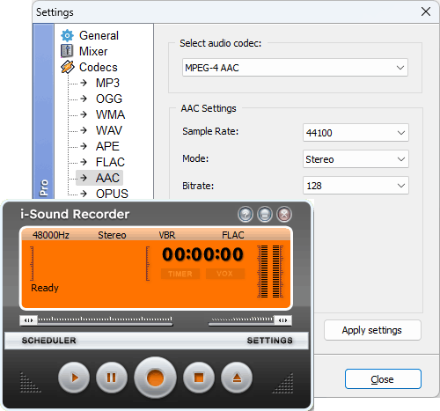Click the Pause button
The image size is (440, 411).
coord(112,378)
